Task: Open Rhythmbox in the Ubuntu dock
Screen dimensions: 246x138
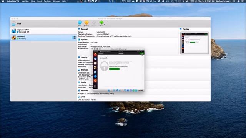Action: [95, 67]
